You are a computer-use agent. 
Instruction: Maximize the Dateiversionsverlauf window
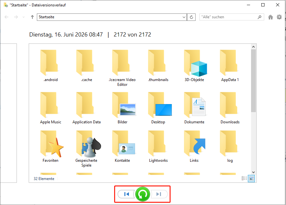[x=263, y=5]
